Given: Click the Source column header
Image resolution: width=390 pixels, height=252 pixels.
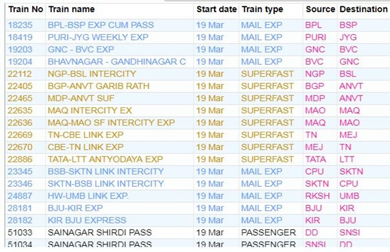Looking at the screenshot, I should (320, 9).
